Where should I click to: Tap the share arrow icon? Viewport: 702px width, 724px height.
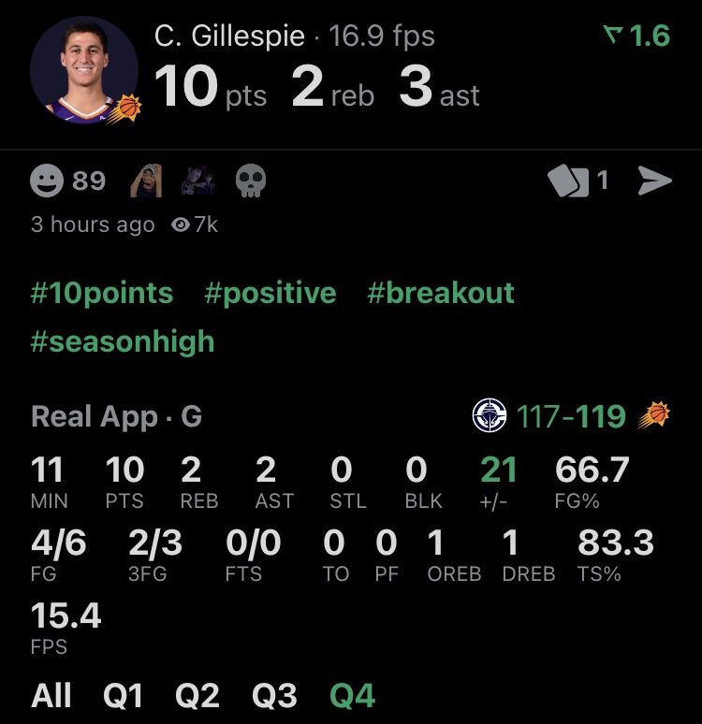(654, 181)
